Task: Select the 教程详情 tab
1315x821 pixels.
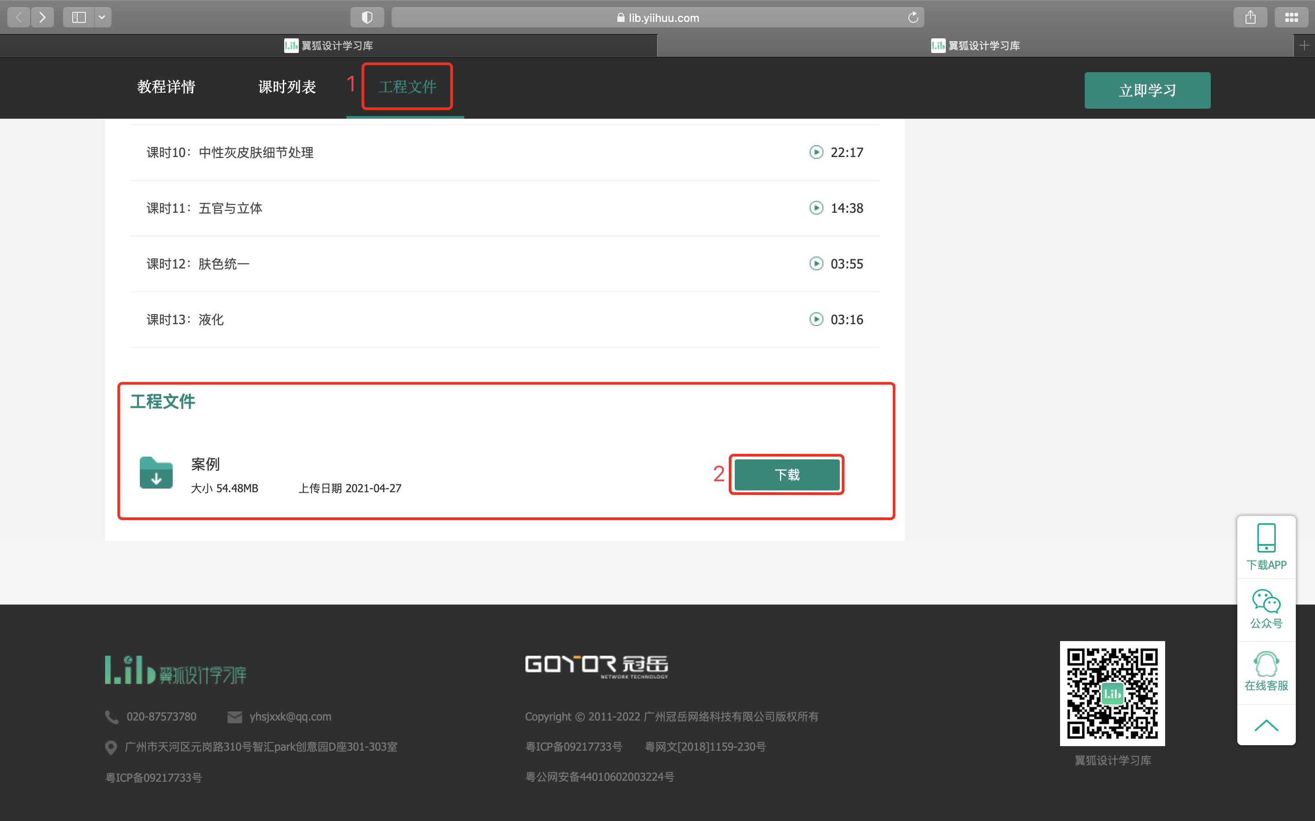Action: (166, 87)
